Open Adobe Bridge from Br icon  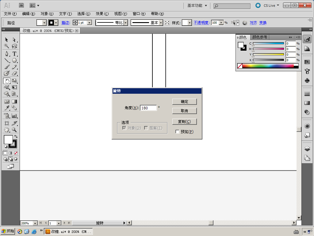21,6
